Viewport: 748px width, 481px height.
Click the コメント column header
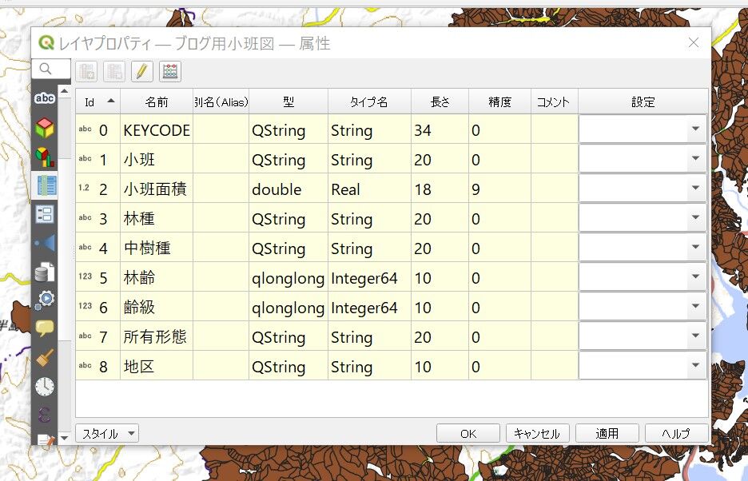click(555, 101)
